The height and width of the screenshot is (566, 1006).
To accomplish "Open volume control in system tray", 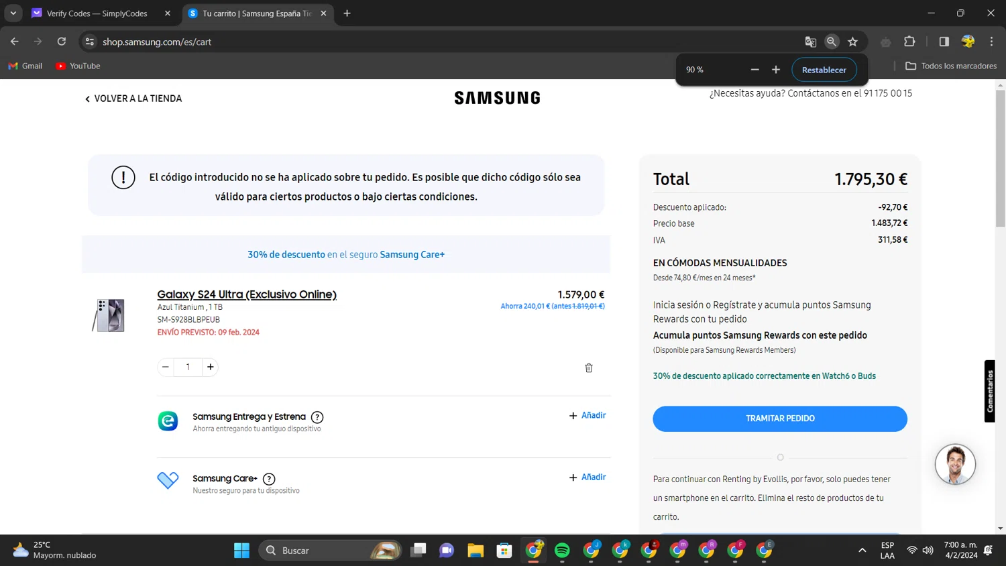I will (x=928, y=551).
